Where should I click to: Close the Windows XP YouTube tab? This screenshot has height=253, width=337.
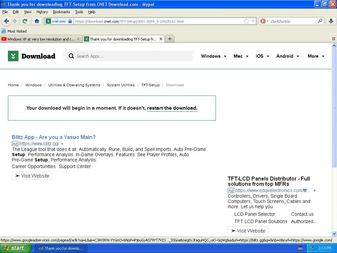(x=78, y=39)
